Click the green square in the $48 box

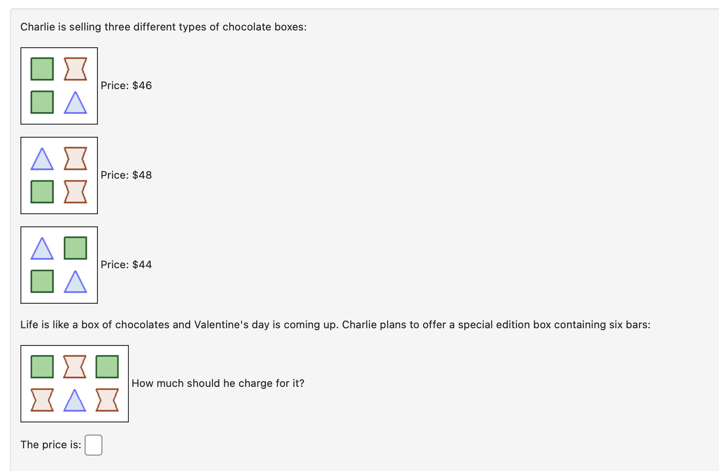coord(42,191)
